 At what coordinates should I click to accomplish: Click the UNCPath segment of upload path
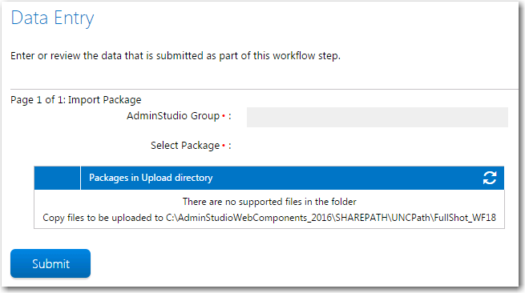(x=411, y=218)
